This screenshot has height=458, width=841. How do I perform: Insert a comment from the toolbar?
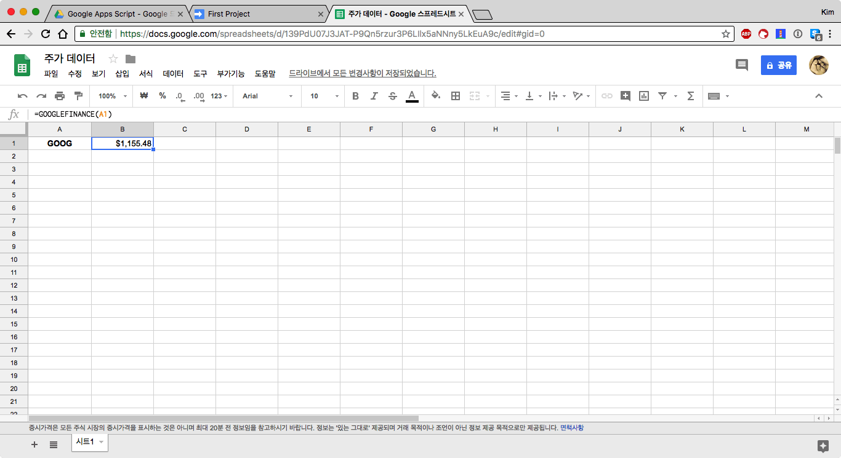coord(626,96)
